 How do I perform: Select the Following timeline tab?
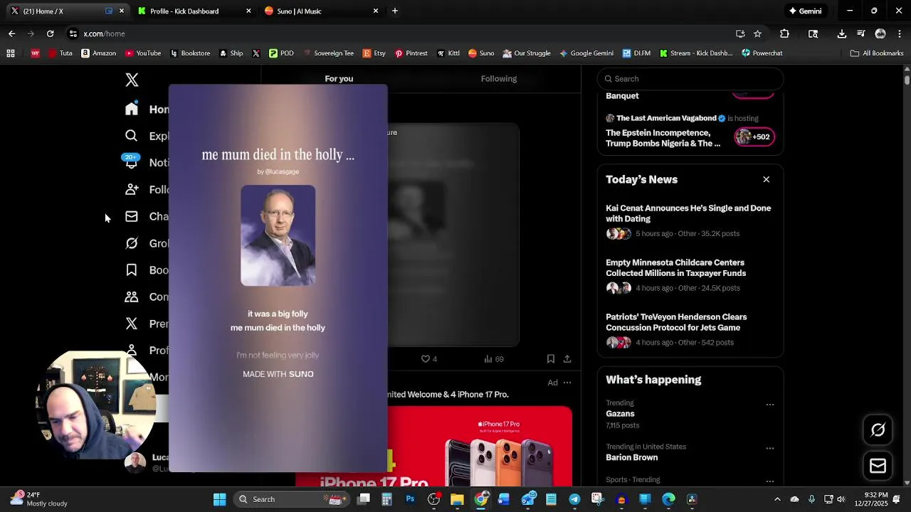coord(499,78)
